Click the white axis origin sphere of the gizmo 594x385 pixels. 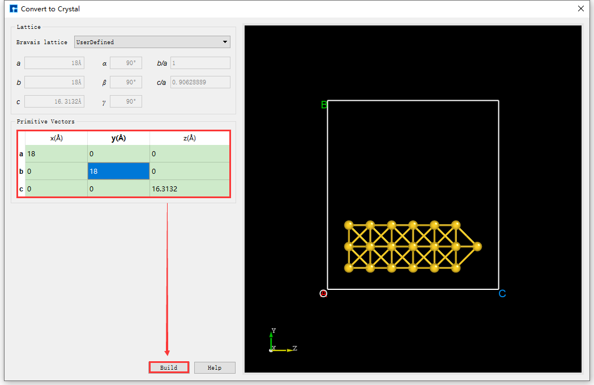(x=271, y=349)
